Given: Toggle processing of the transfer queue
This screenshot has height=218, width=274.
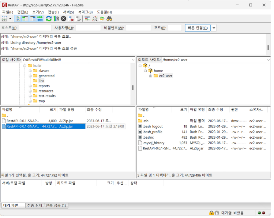Looking at the screenshot, I should 56,19.
